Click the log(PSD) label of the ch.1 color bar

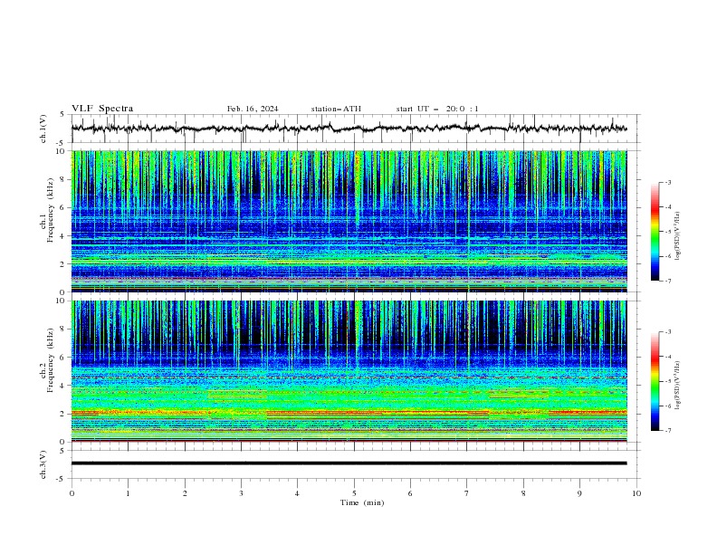[x=678, y=236]
